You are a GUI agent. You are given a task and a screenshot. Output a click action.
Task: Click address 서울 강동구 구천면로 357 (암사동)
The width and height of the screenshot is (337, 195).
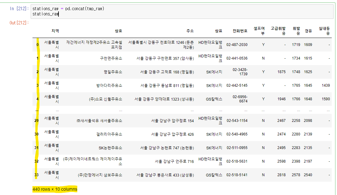165,58
